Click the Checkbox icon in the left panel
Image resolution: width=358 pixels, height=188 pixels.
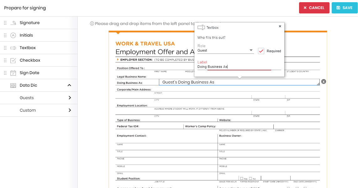click(13, 60)
